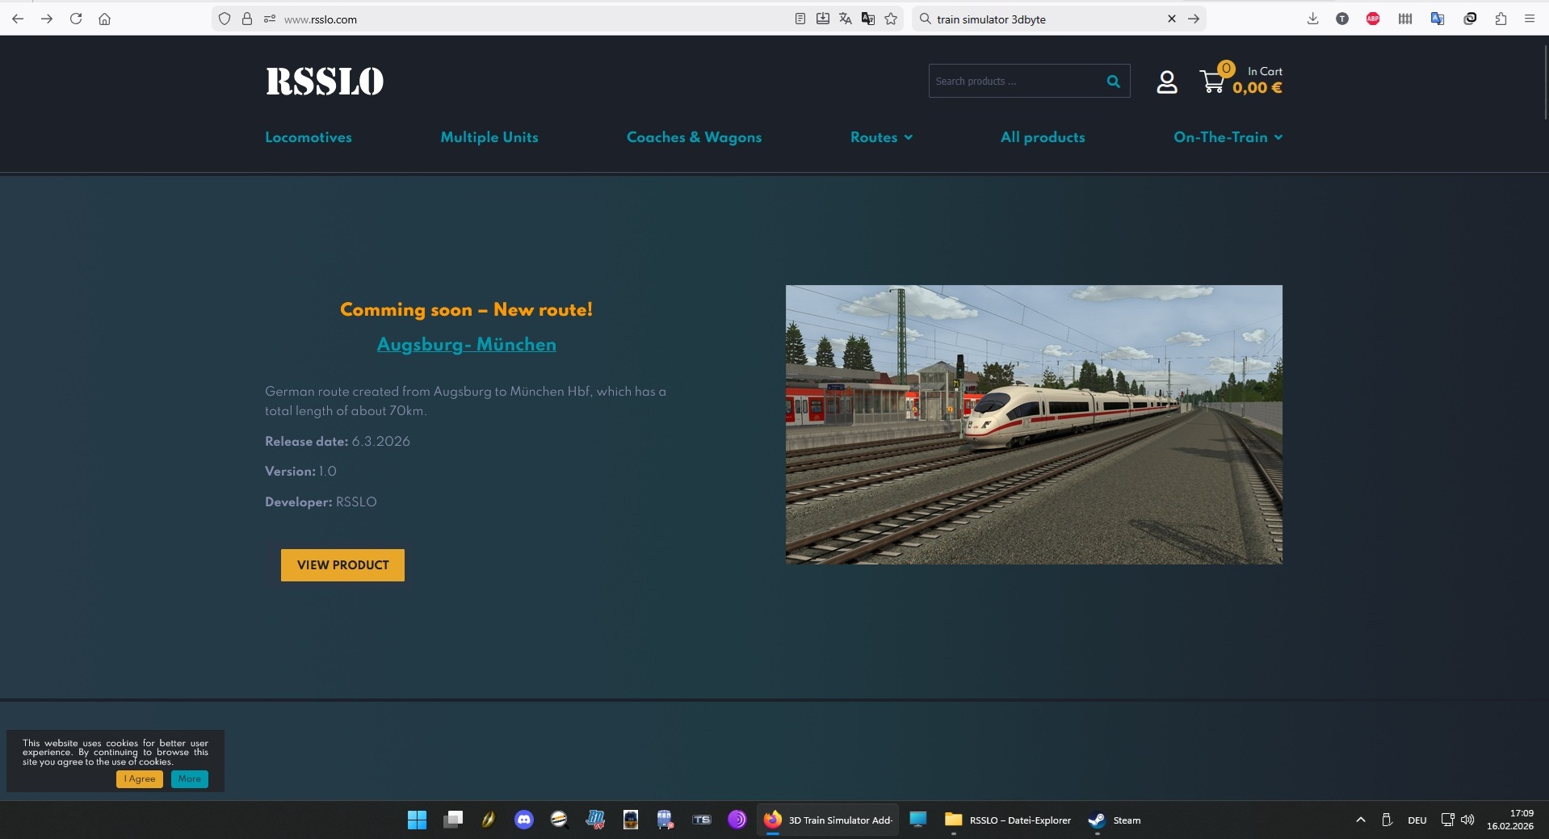
Task: Open the Multiple Units category
Action: click(x=489, y=137)
